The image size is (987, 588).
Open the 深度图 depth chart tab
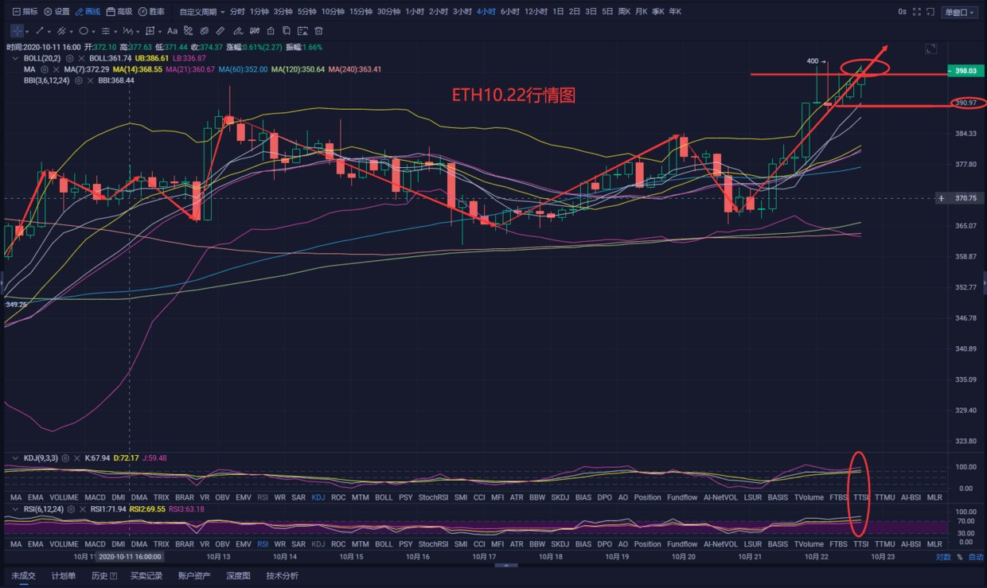coord(238,575)
